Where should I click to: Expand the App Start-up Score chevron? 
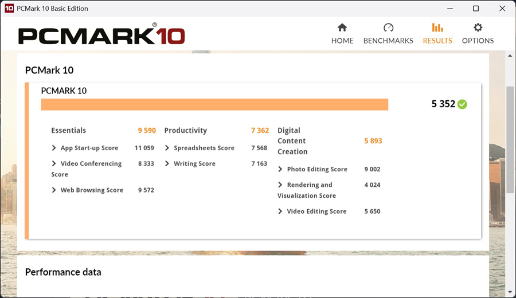[54, 148]
